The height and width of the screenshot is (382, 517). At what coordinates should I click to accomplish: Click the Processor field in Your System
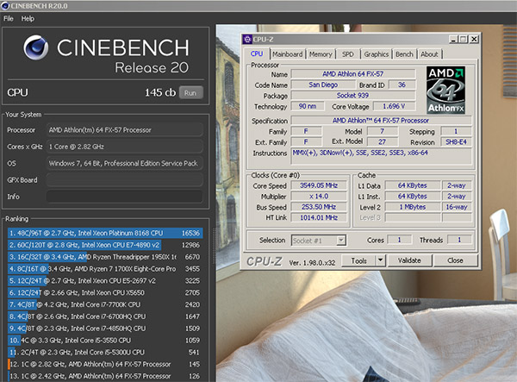tap(124, 130)
